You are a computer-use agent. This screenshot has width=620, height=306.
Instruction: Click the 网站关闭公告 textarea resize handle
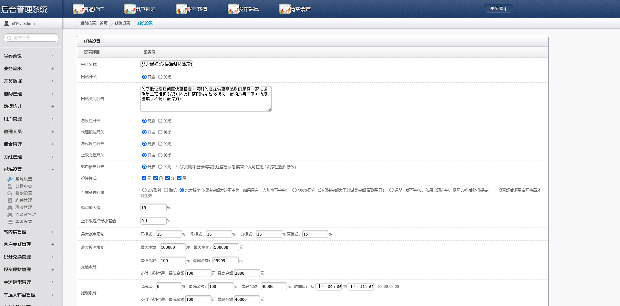(269, 109)
